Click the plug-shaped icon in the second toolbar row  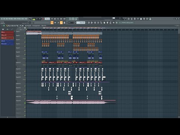click(107, 22)
